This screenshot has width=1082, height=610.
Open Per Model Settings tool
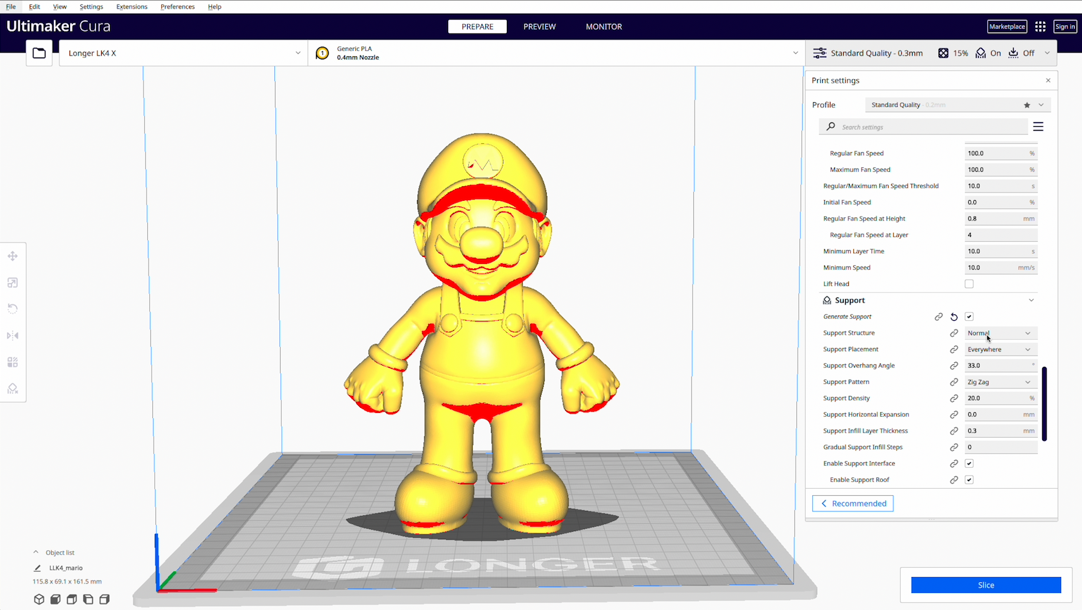pyautogui.click(x=13, y=362)
